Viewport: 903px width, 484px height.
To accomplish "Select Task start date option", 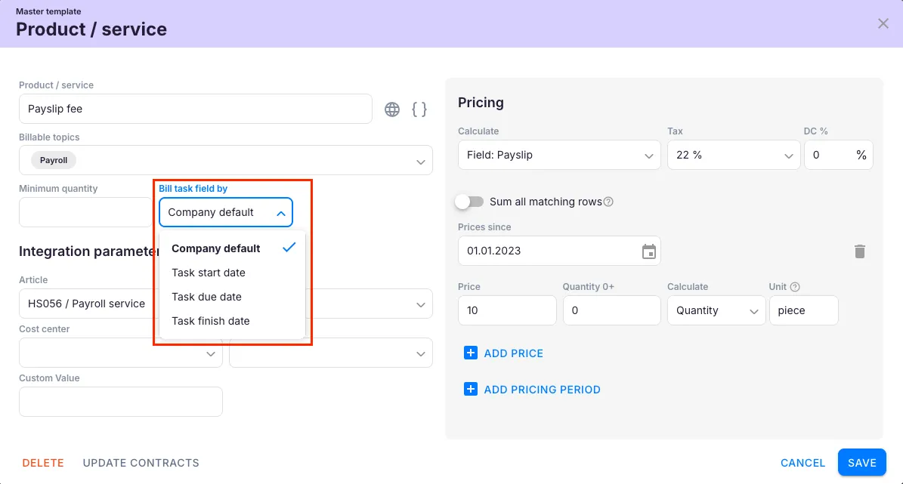I will 209,273.
